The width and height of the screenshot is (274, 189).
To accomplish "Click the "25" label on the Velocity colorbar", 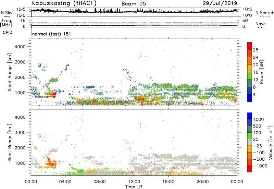I will click(x=256, y=140).
